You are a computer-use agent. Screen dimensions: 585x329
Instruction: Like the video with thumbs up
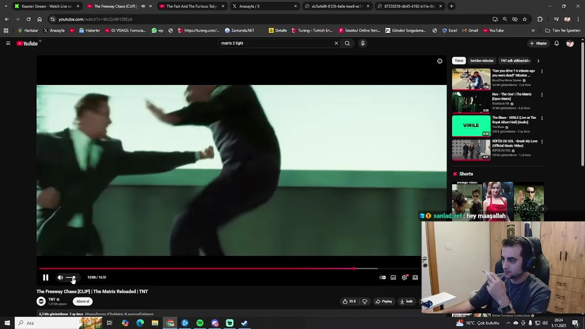[x=349, y=301]
